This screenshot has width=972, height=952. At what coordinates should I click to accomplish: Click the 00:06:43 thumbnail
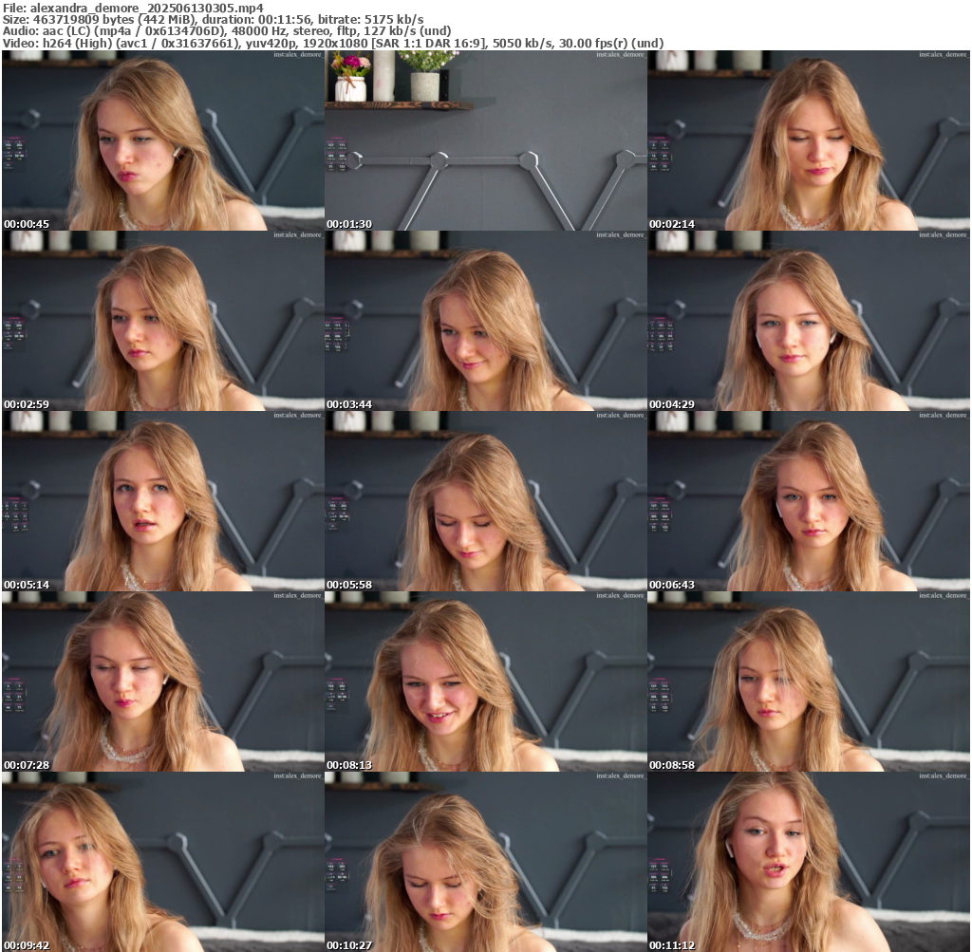808,501
